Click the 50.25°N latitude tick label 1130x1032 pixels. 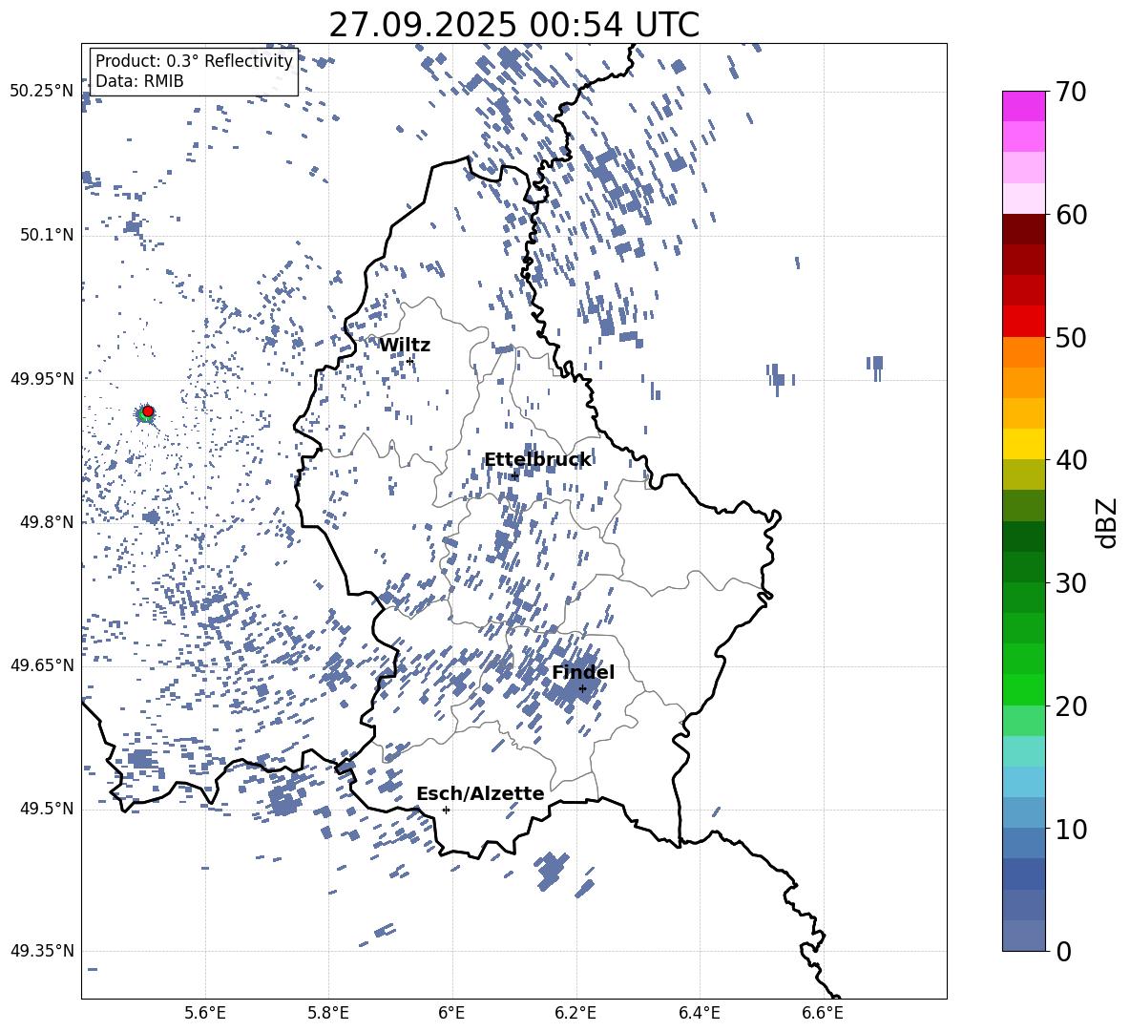click(x=41, y=92)
